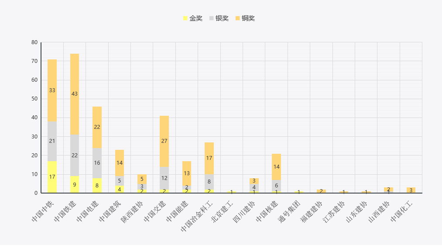
Task: Select the 中国能建 bronze segment labeled 13
Action: click(187, 173)
